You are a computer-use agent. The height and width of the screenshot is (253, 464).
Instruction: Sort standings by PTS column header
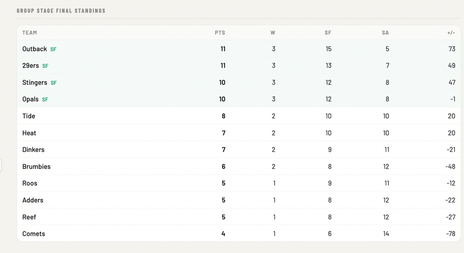(x=220, y=33)
